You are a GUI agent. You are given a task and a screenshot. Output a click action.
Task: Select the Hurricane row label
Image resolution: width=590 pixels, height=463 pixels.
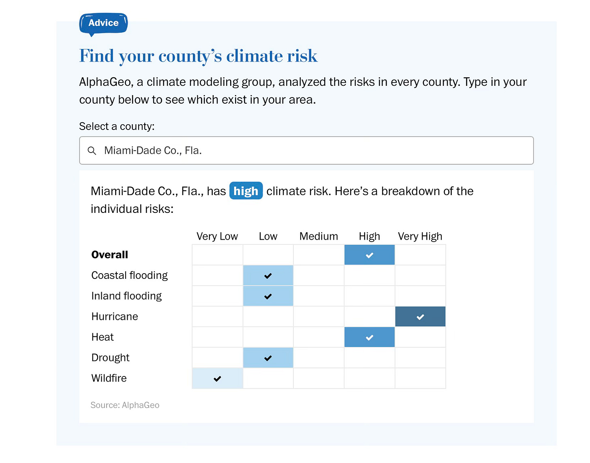tap(115, 316)
